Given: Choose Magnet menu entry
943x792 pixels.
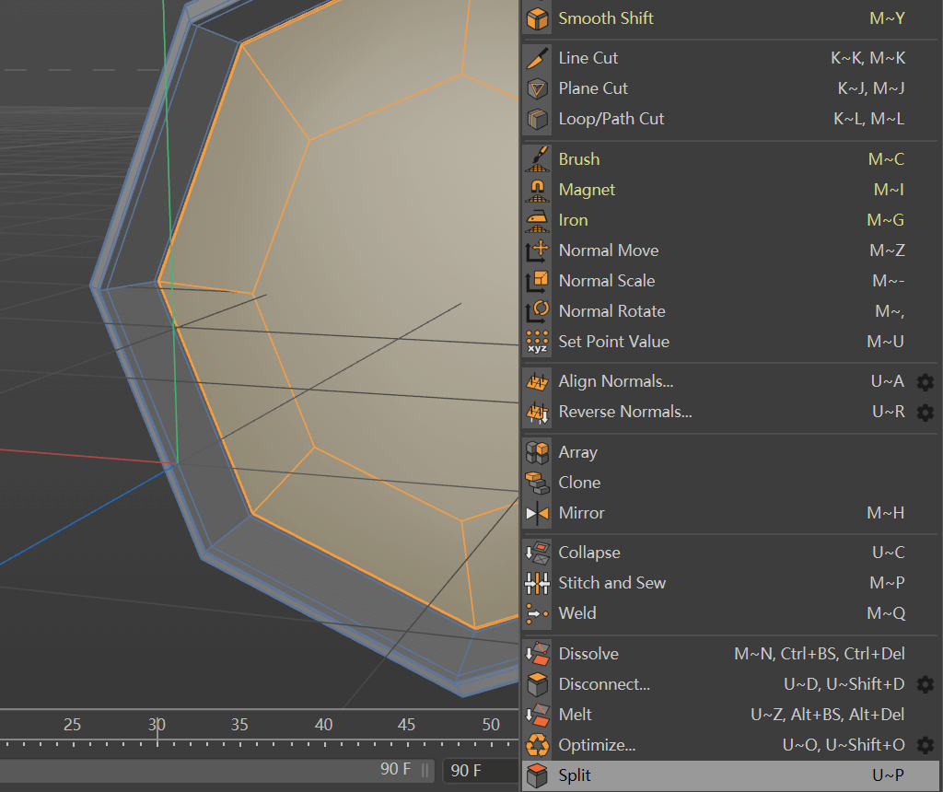Looking at the screenshot, I should [730, 190].
